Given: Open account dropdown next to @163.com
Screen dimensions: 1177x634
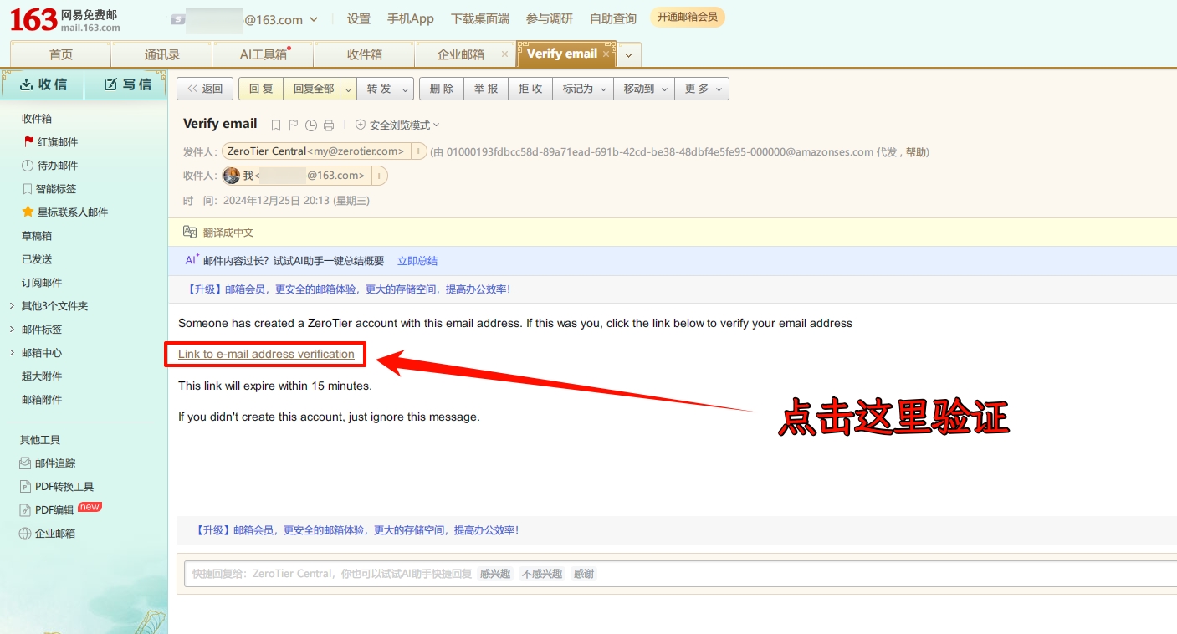Looking at the screenshot, I should pos(314,18).
